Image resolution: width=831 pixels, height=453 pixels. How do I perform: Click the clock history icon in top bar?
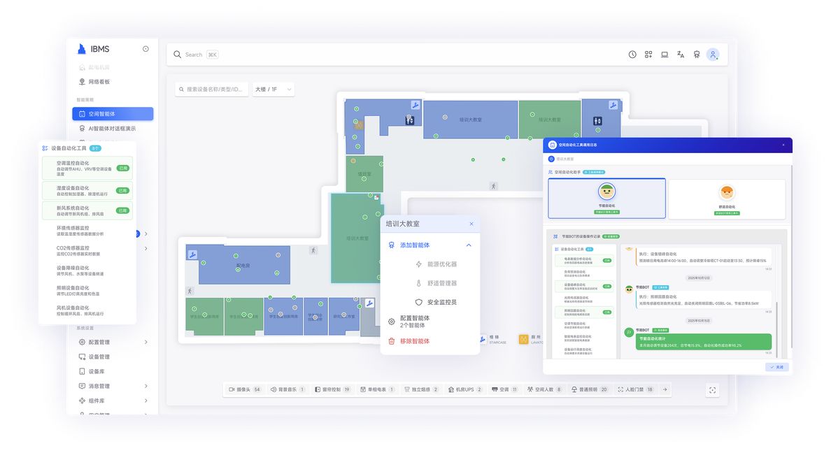pyautogui.click(x=632, y=55)
